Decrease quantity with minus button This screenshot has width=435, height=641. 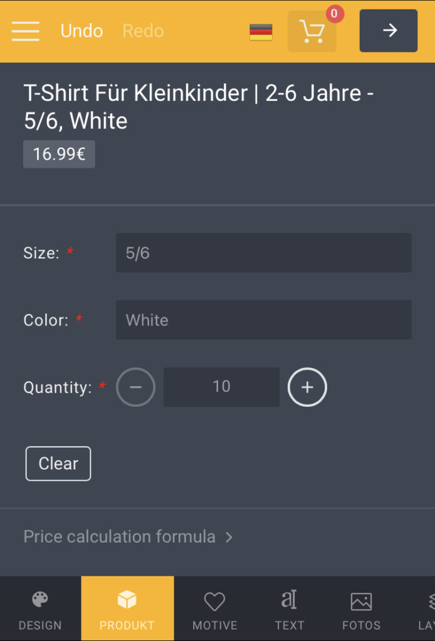pyautogui.click(x=135, y=387)
